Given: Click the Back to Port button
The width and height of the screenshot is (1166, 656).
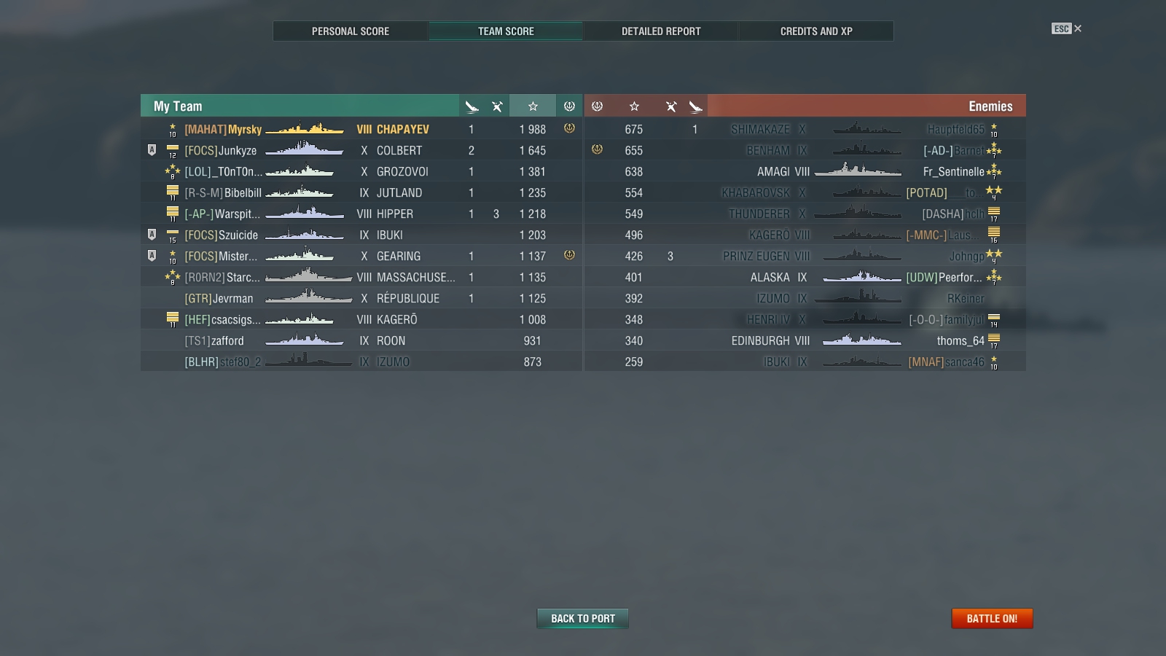Looking at the screenshot, I should click(x=583, y=618).
